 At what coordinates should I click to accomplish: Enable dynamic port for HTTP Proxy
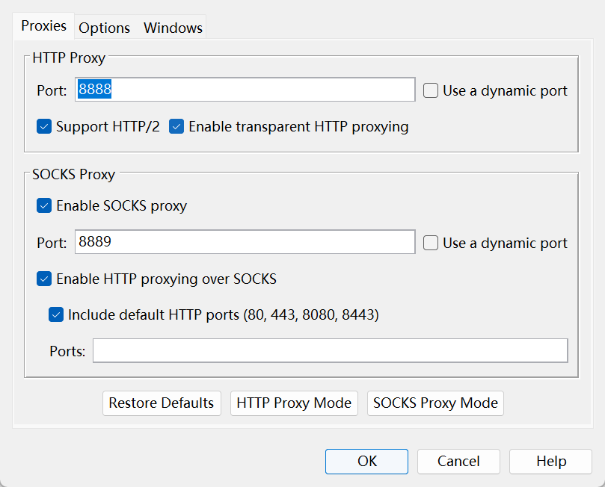[x=431, y=90]
